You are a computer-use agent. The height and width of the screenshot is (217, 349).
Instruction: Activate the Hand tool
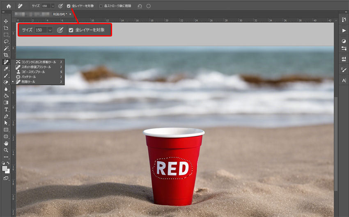point(6,143)
